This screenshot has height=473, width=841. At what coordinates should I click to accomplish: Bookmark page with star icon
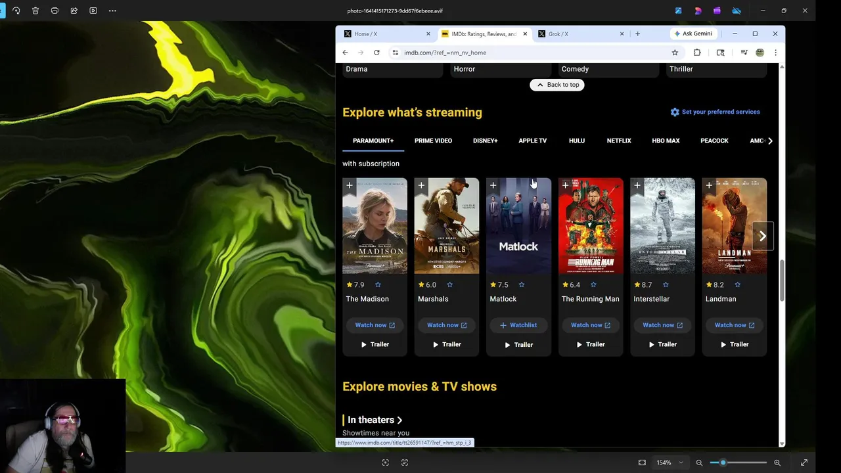tap(675, 53)
